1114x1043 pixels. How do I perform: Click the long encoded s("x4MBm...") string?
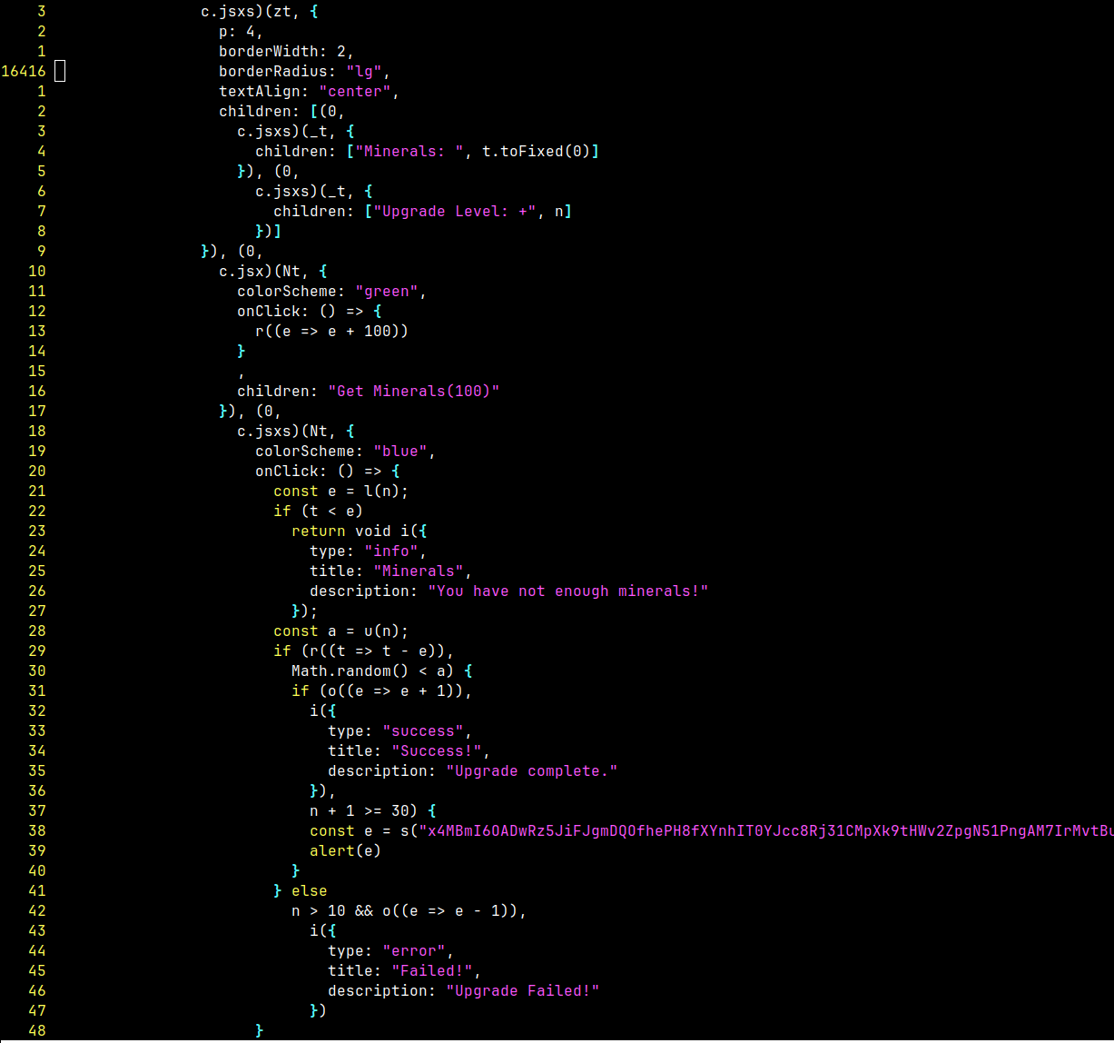click(765, 830)
